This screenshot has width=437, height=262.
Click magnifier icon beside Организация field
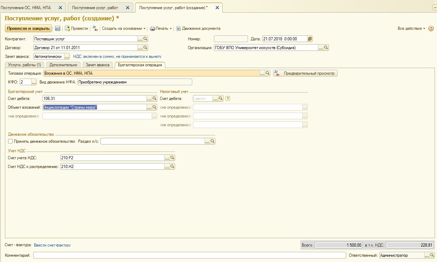326,48
